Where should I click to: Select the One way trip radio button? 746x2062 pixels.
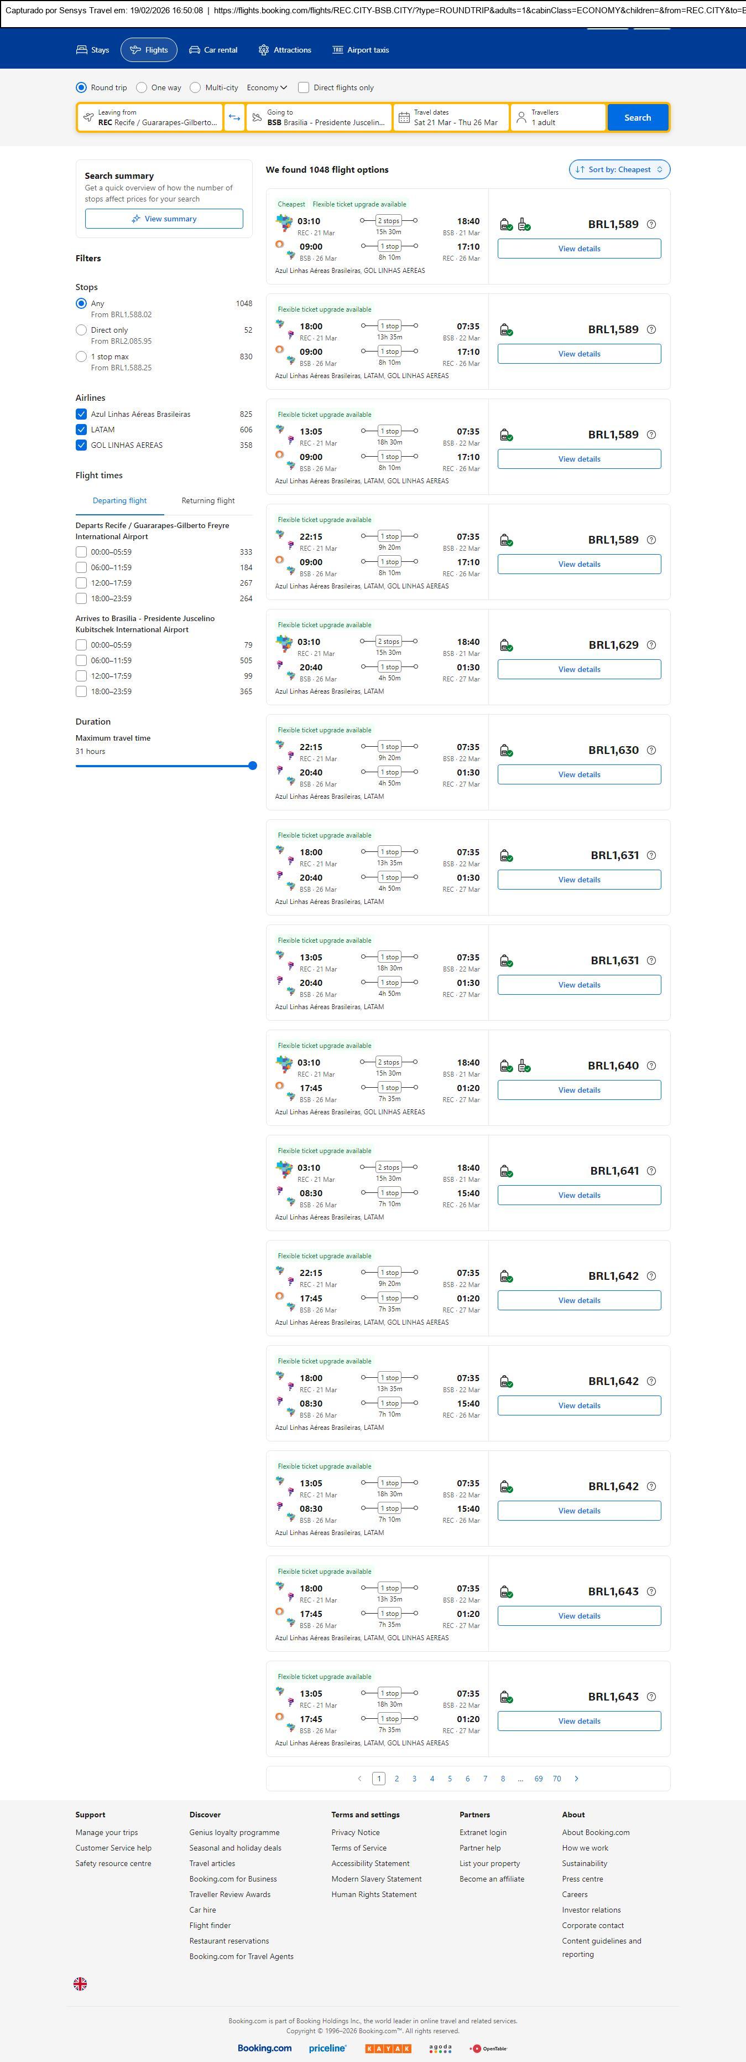[x=142, y=88]
